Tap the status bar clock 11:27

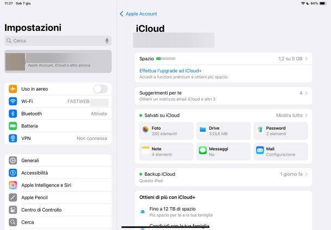(9, 3)
